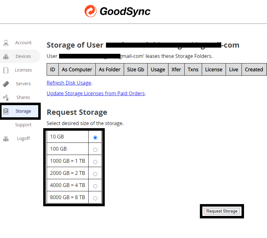Click the Usage column header
This screenshot has width=267, height=238.
pos(158,69)
